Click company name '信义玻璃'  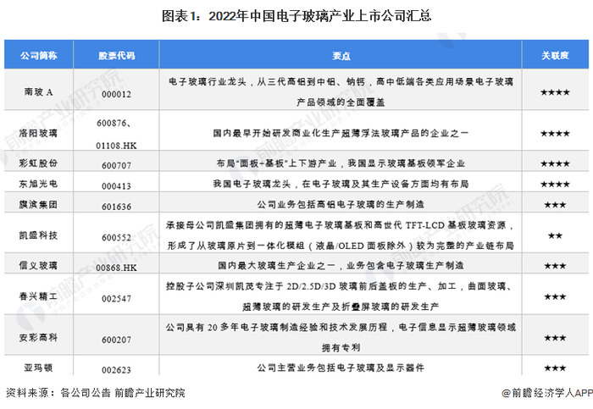(38, 265)
